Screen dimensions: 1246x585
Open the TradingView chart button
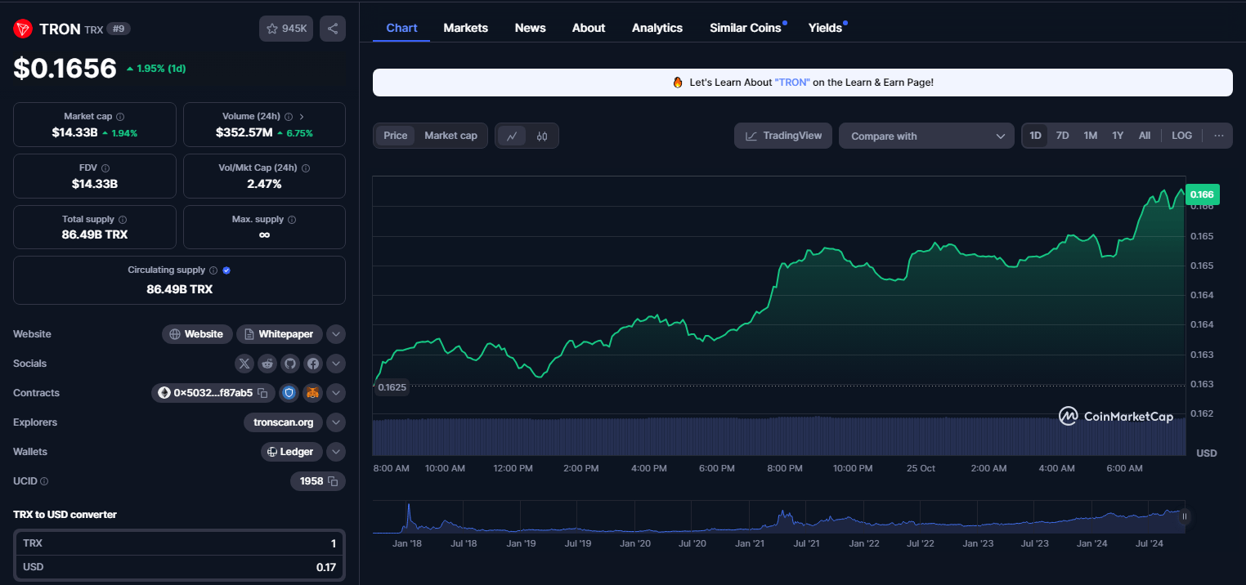[783, 136]
